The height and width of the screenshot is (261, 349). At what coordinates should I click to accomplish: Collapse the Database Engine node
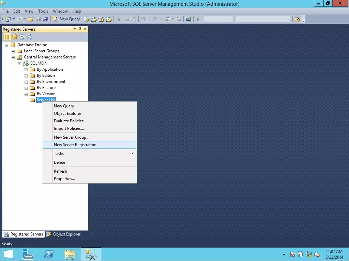[x=7, y=45]
